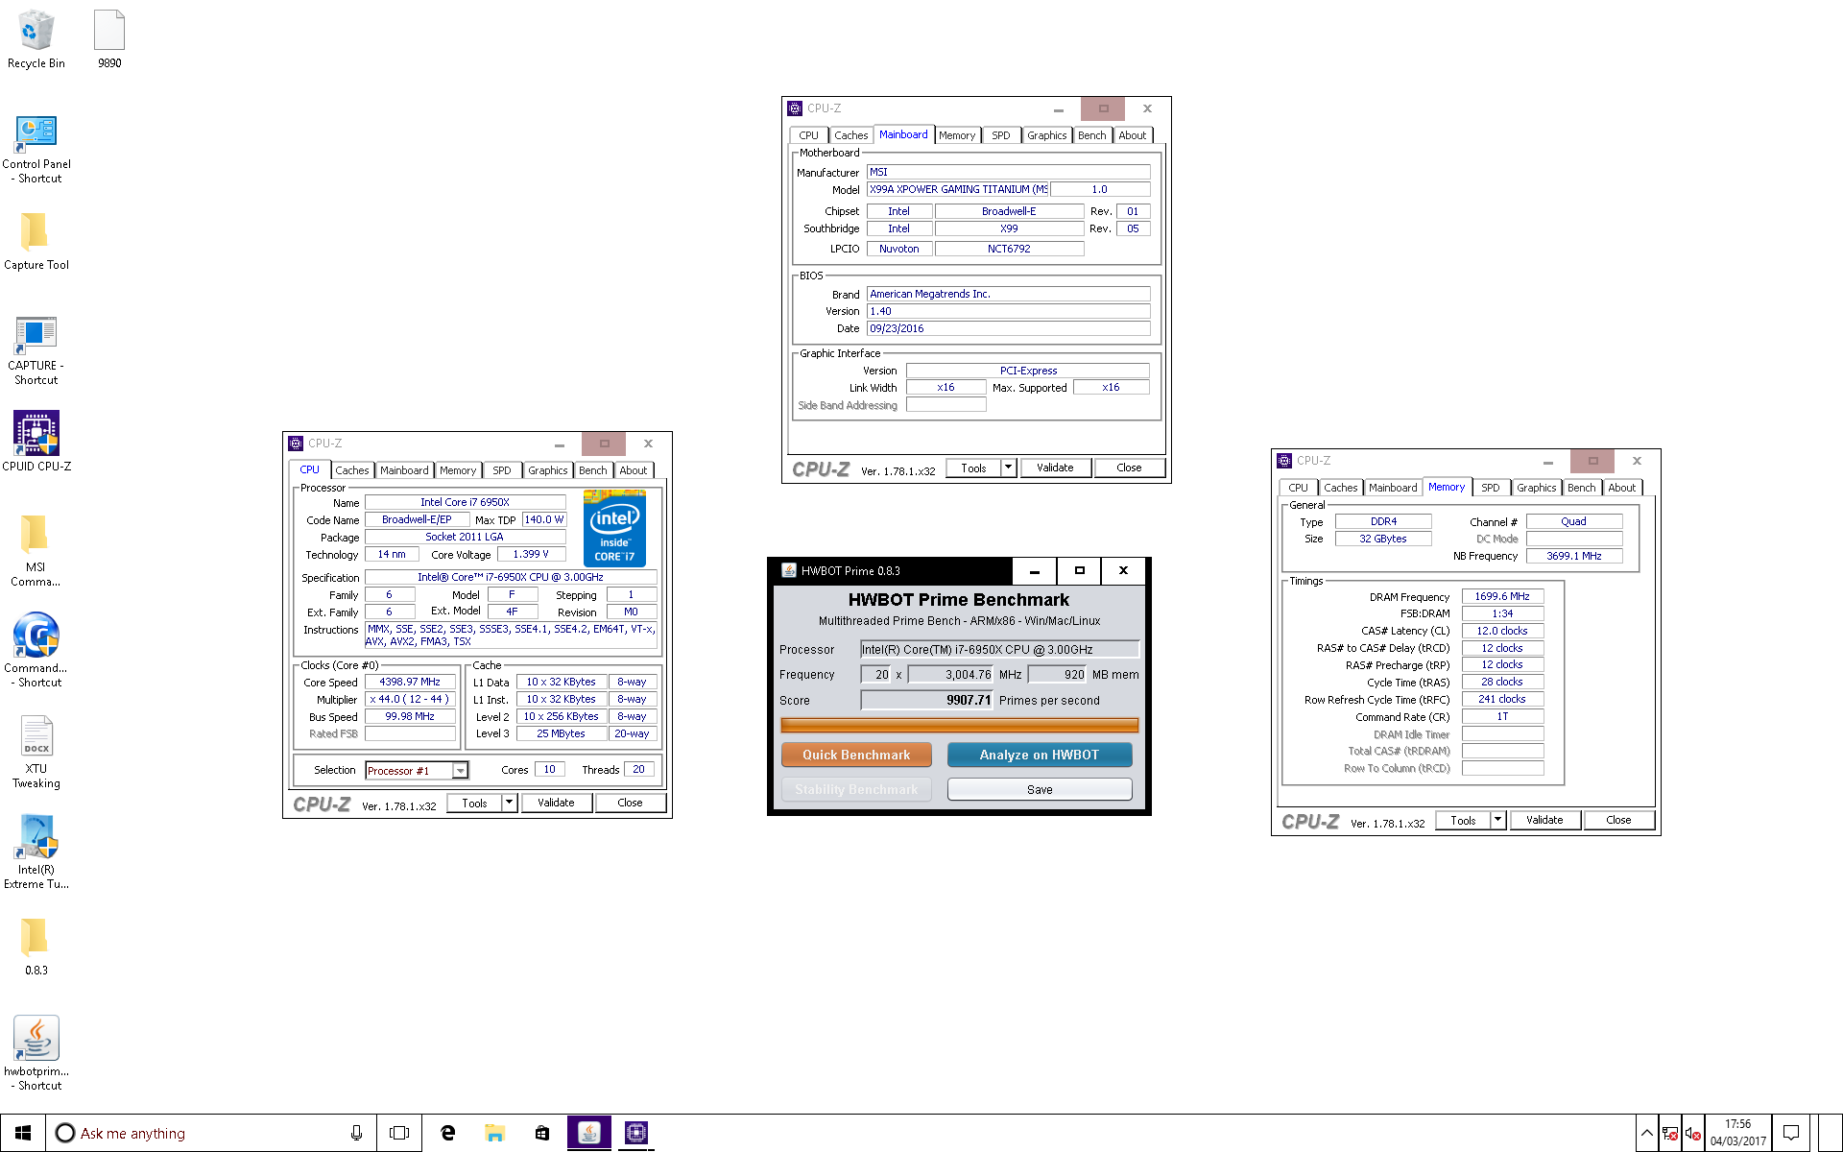Screen dimensions: 1843x1152
Task: Open the Store icon in the taskbar
Action: [x=541, y=1133]
